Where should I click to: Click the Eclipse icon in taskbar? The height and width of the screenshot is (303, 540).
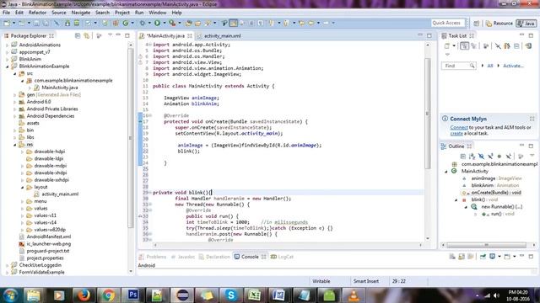tap(182, 295)
